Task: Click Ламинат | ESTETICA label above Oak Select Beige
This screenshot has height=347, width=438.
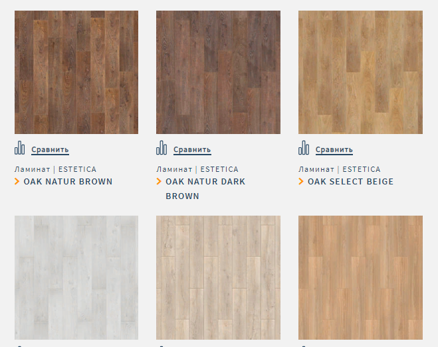Action: click(x=340, y=169)
